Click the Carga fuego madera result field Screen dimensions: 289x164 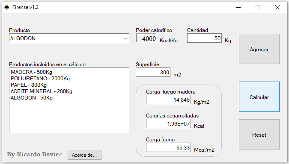168,100
